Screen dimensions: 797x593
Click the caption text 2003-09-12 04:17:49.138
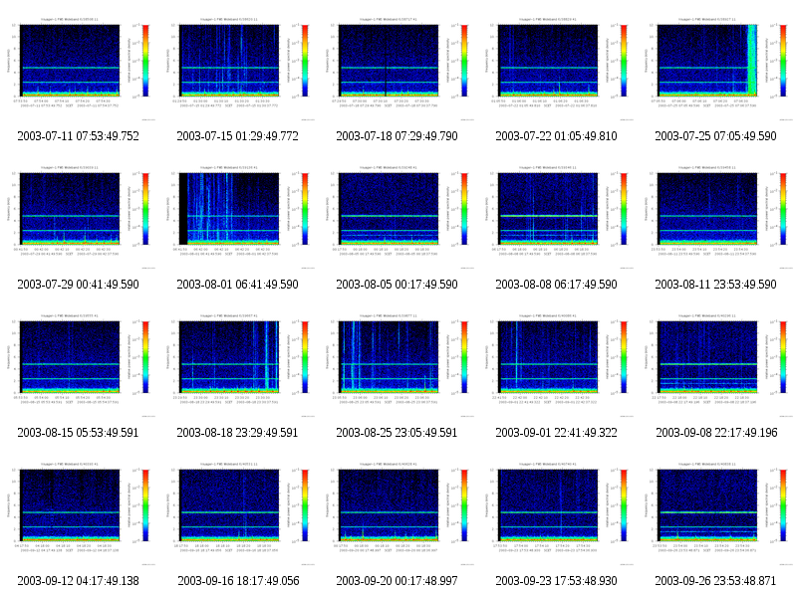pos(78,581)
